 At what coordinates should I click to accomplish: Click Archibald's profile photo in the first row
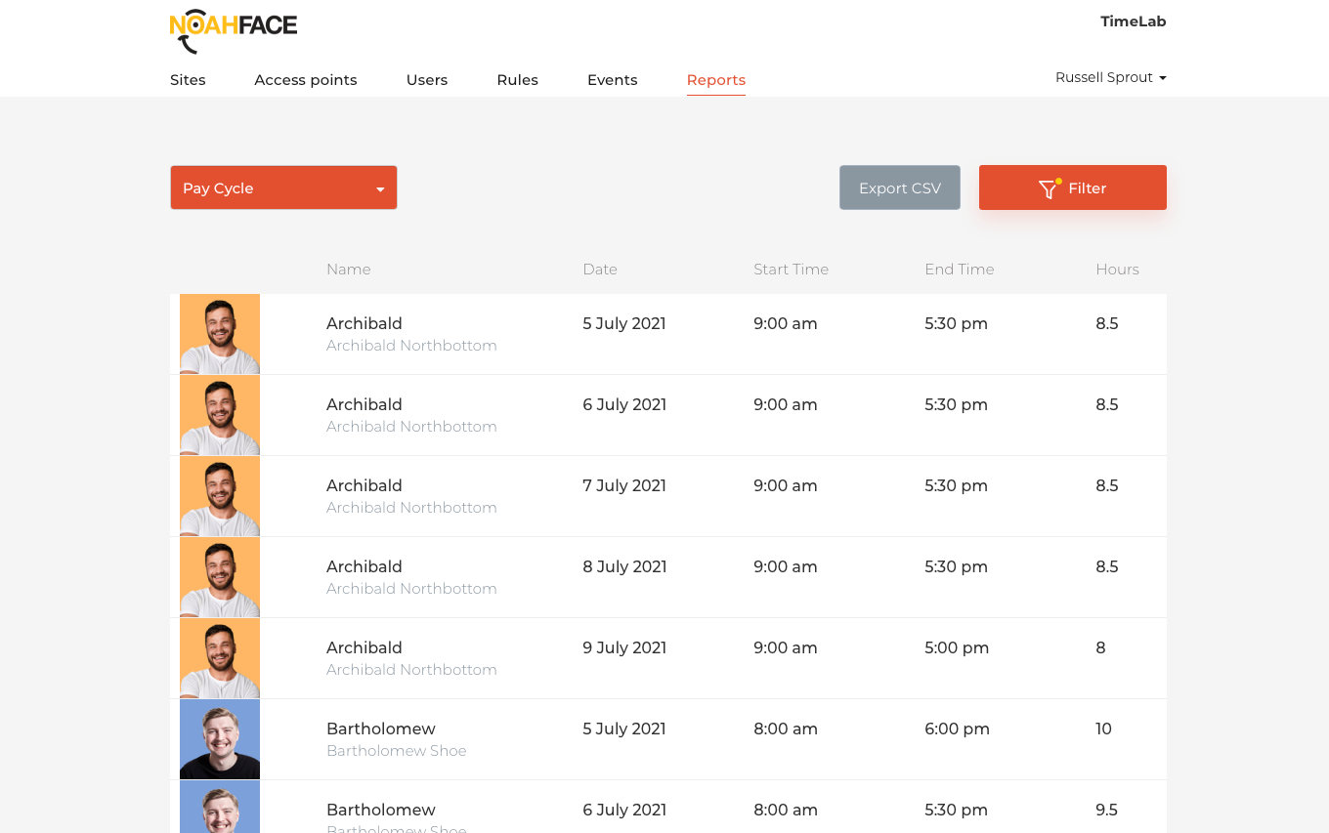point(219,333)
